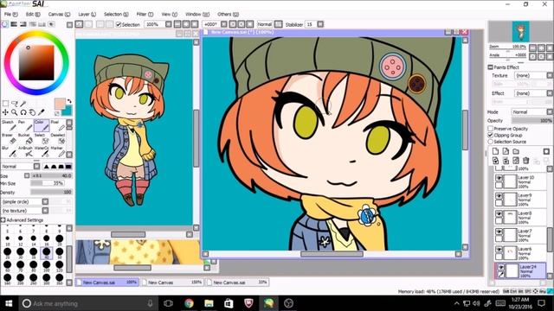Choose the Select pen tool
The image size is (554, 311).
(42, 139)
